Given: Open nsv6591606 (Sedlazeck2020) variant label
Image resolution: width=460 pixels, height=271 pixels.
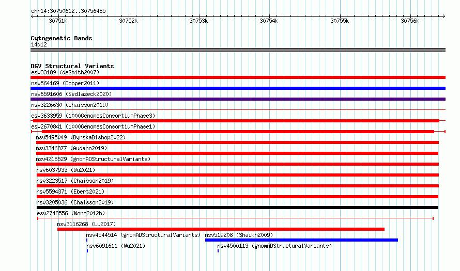Looking at the screenshot, I should [x=71, y=94].
